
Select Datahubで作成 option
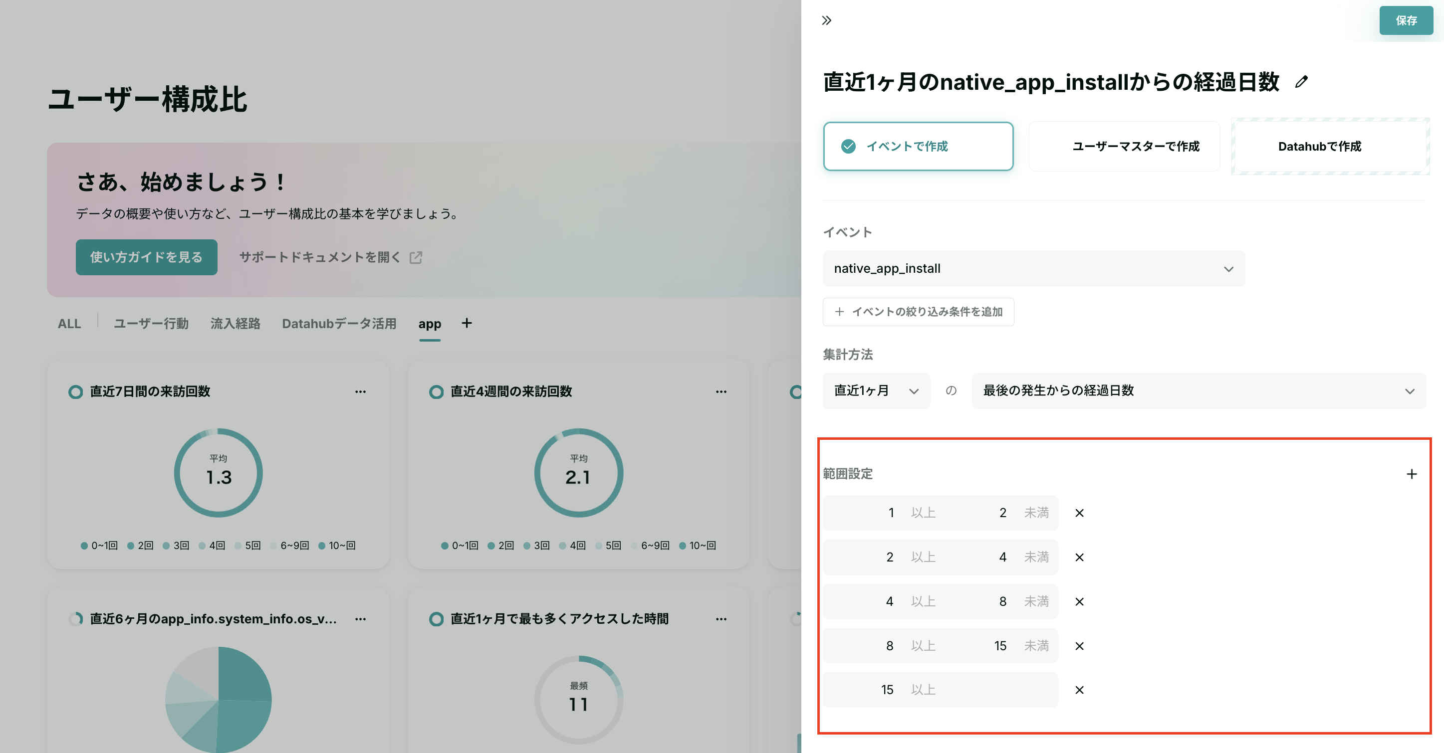tap(1330, 146)
